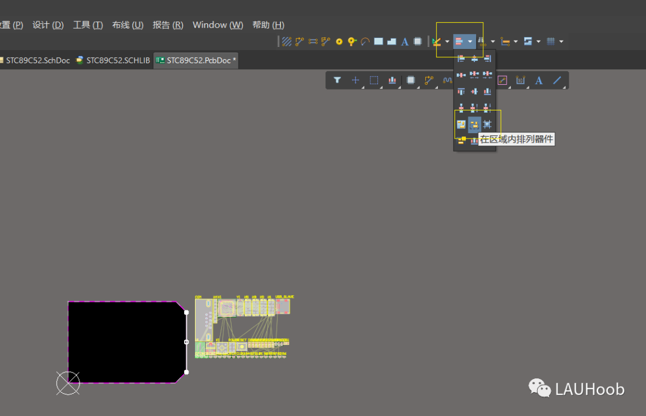This screenshot has width=646, height=416.
Task: Choose the Place String text tool
Action: [404, 41]
